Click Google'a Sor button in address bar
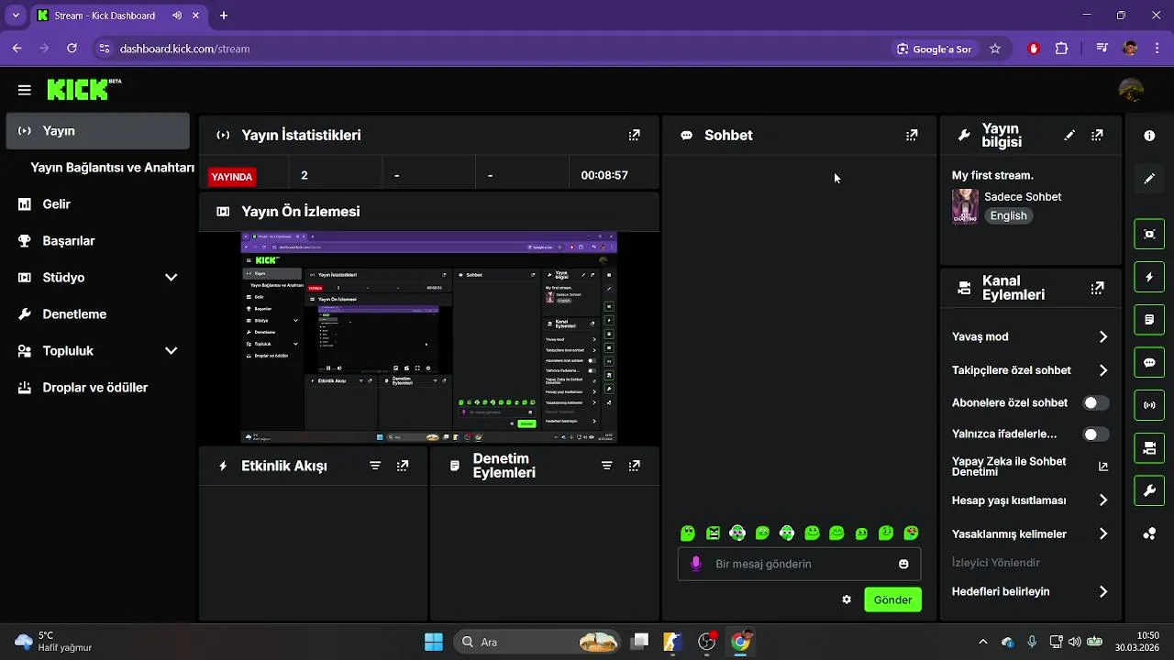The width and height of the screenshot is (1174, 660). tap(935, 49)
